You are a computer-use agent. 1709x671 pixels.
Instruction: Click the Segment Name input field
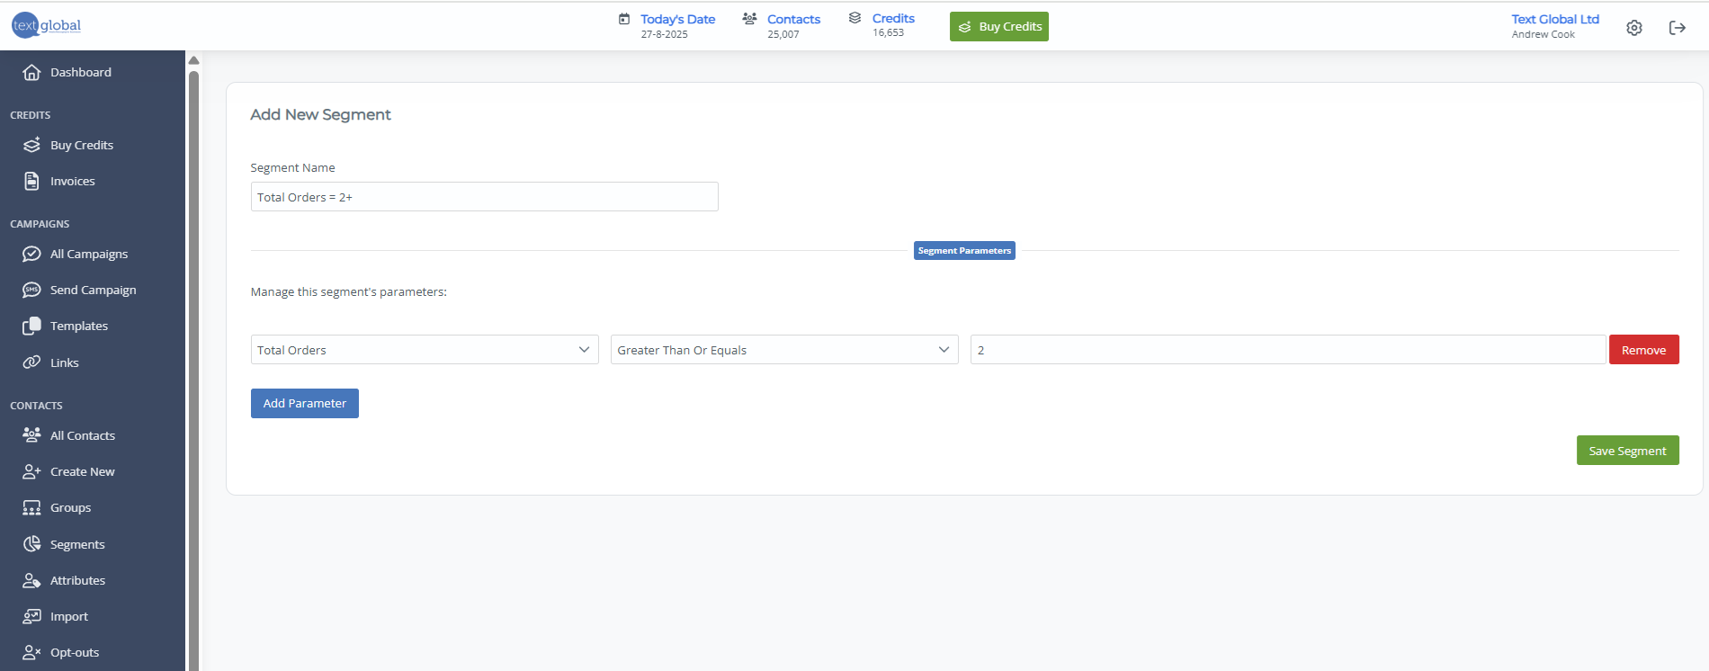(485, 197)
